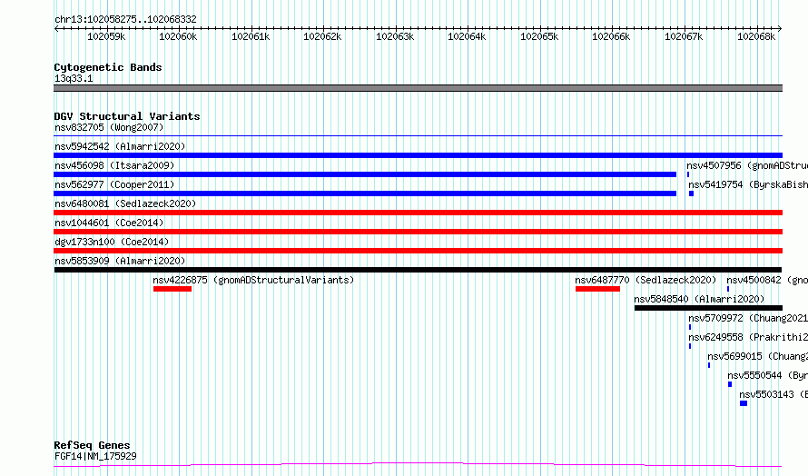Click the 102065k ruler tick label
Viewport: 808px width, 476px height.
point(539,36)
